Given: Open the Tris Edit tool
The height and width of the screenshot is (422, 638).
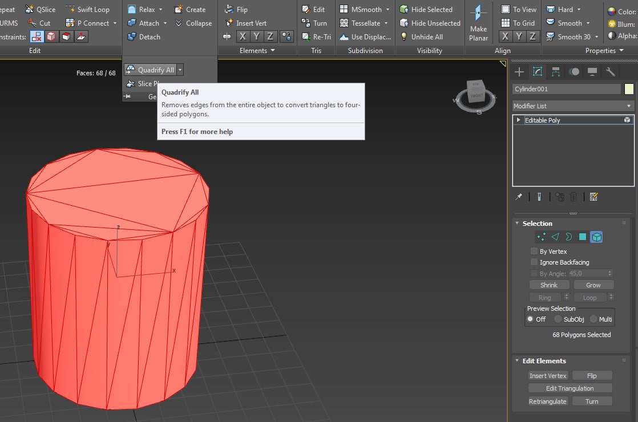Looking at the screenshot, I should click(313, 9).
